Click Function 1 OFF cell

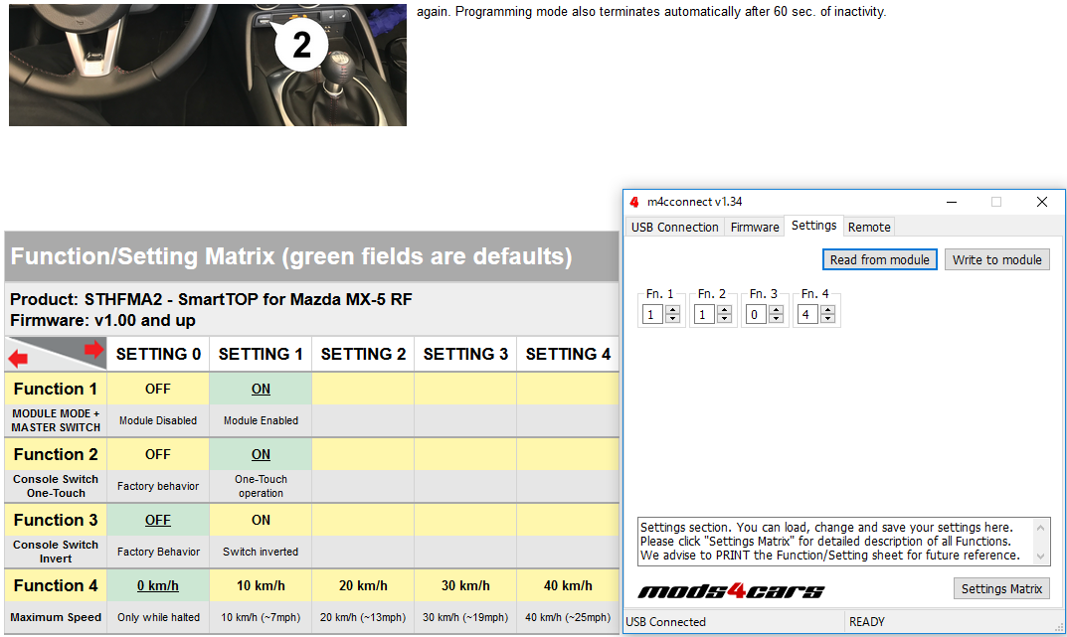(158, 389)
